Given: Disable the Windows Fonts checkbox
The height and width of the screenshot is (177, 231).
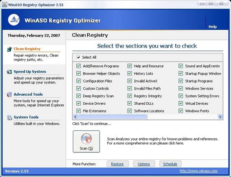Looking at the screenshot, I should 180,111.
